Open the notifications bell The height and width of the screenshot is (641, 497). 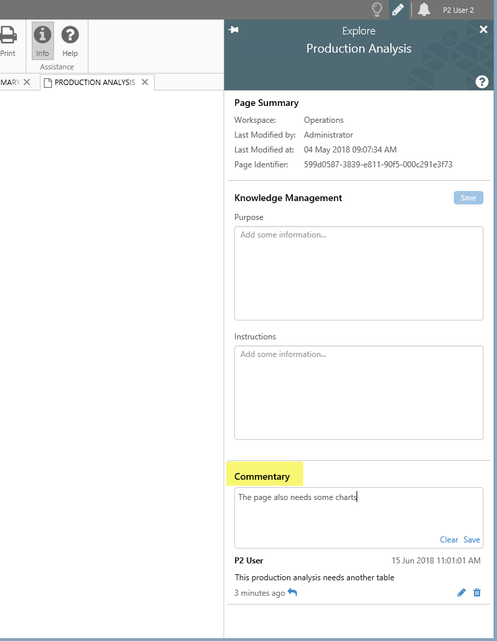[x=424, y=9]
